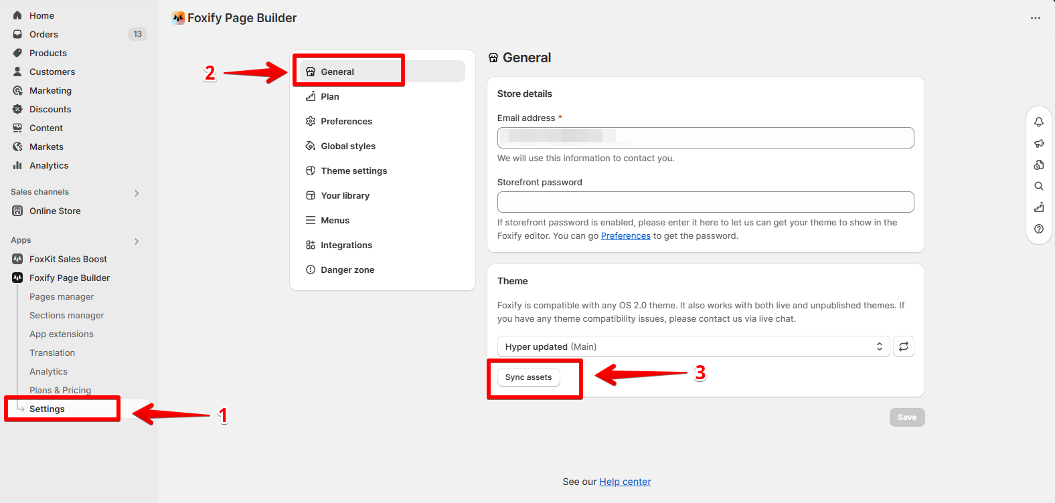Image resolution: width=1055 pixels, height=503 pixels.
Task: Open the three-dot menu at top right
Action: click(1036, 18)
